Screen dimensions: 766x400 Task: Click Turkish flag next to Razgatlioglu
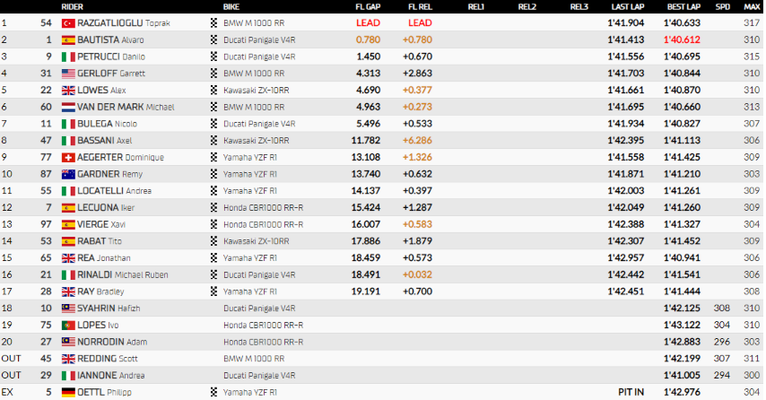[x=68, y=23]
